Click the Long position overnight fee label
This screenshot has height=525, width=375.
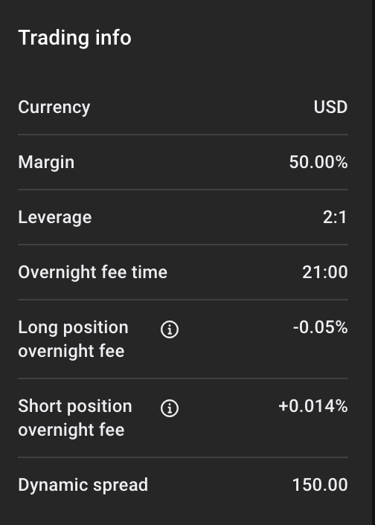tap(73, 339)
